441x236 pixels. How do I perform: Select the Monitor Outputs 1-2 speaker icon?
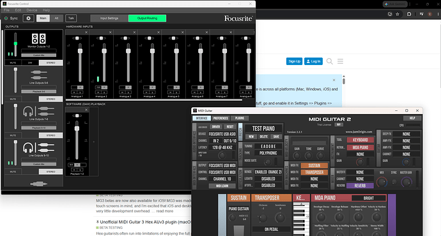pyautogui.click(x=39, y=38)
